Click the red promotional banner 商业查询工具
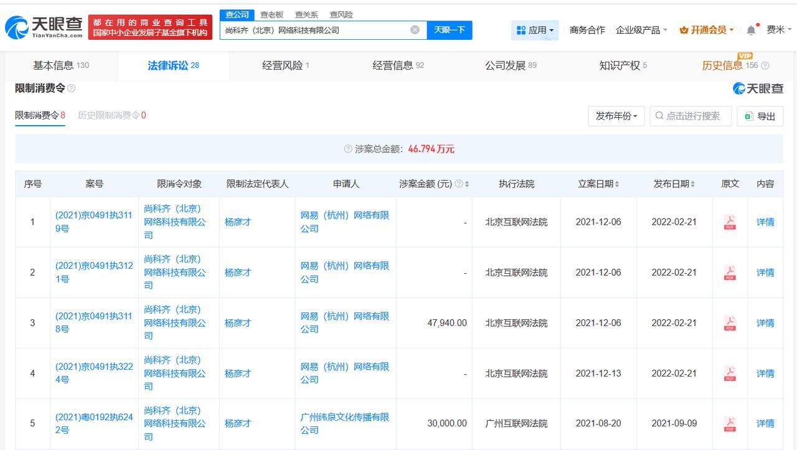Screen dimensions: 797x450 pyautogui.click(x=149, y=27)
